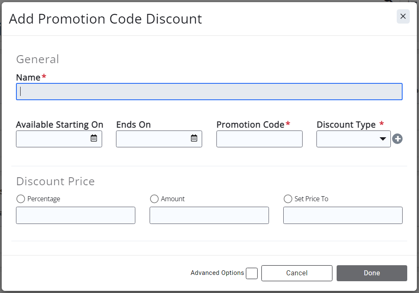Enable the Advanced Options checkbox
The width and height of the screenshot is (419, 293).
pos(252,273)
